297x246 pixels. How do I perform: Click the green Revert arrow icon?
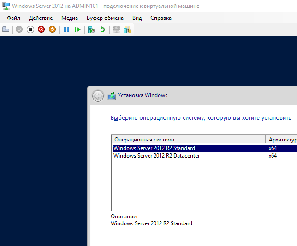pos(102,29)
